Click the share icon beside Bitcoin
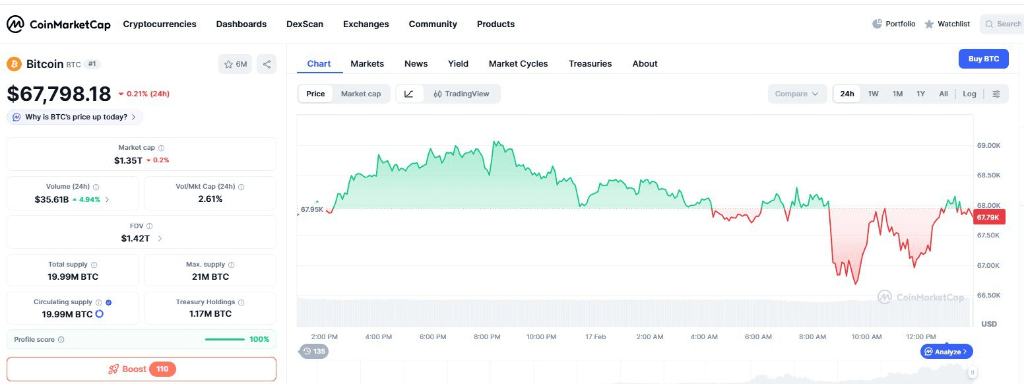1024x384 pixels. (x=267, y=64)
